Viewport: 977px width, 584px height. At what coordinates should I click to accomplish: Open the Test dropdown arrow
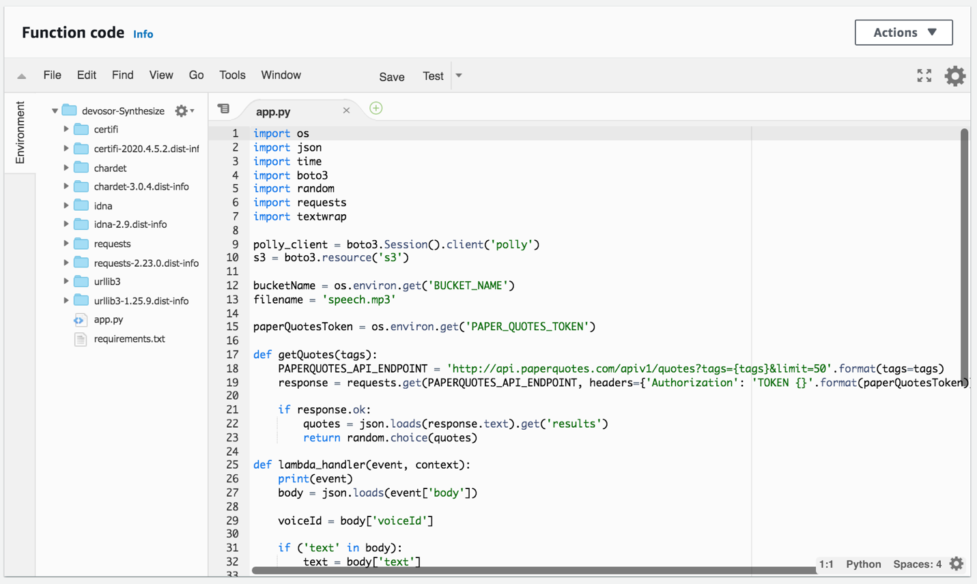459,76
